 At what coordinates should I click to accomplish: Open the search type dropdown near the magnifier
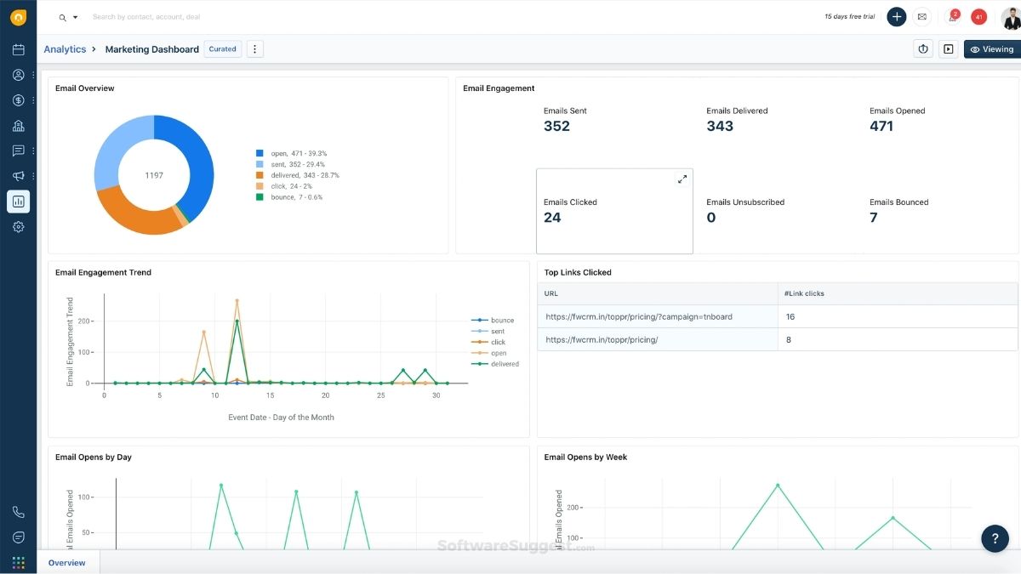coord(73,16)
